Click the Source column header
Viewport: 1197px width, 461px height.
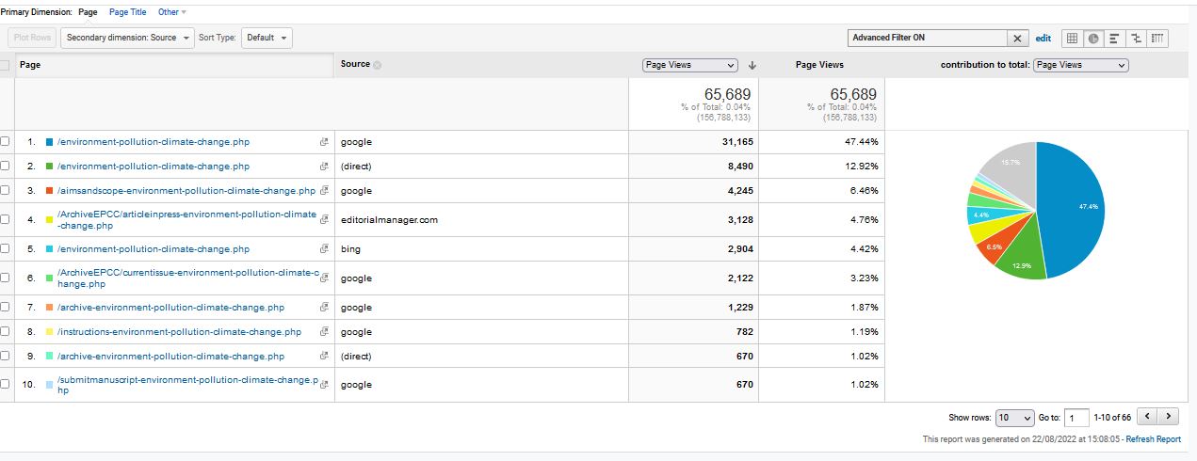point(355,65)
